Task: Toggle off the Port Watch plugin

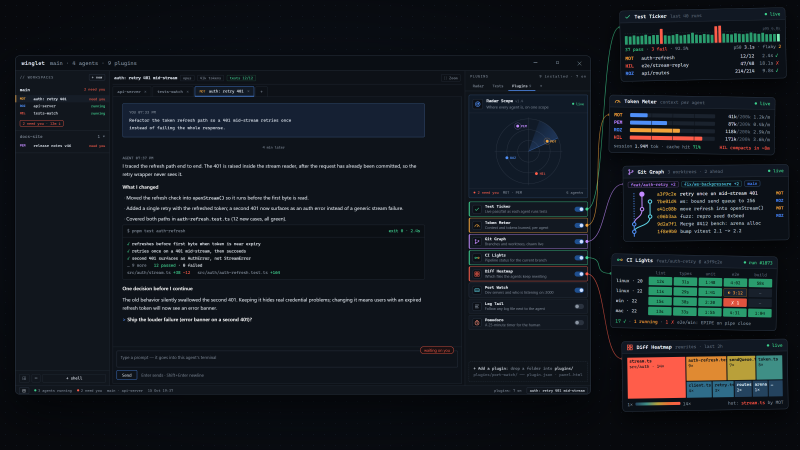Action: click(x=579, y=290)
